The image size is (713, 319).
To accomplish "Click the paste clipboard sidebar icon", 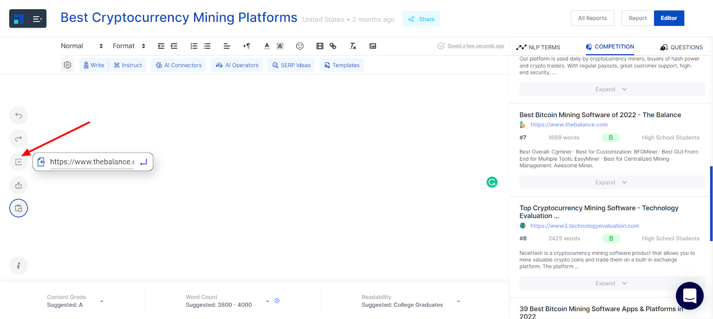I will click(x=19, y=208).
